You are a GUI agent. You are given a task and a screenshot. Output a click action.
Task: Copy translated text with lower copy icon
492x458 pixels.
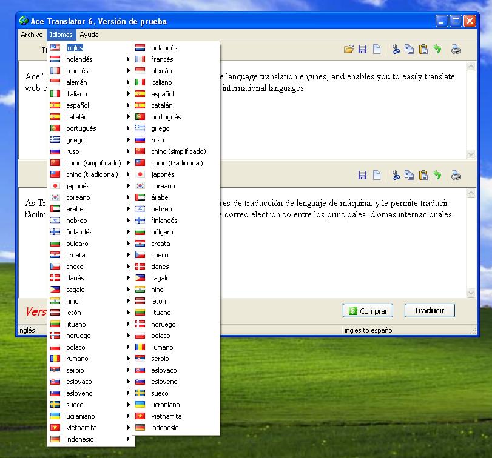click(409, 175)
